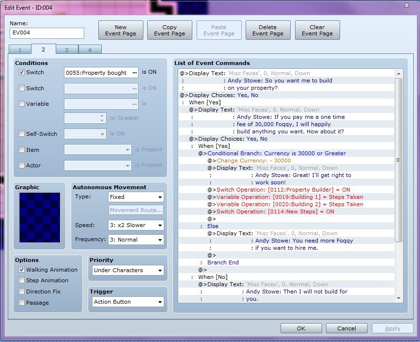The width and height of the screenshot is (420, 342).
Task: Toggle the Direction Fix checkbox
Action: click(21, 291)
